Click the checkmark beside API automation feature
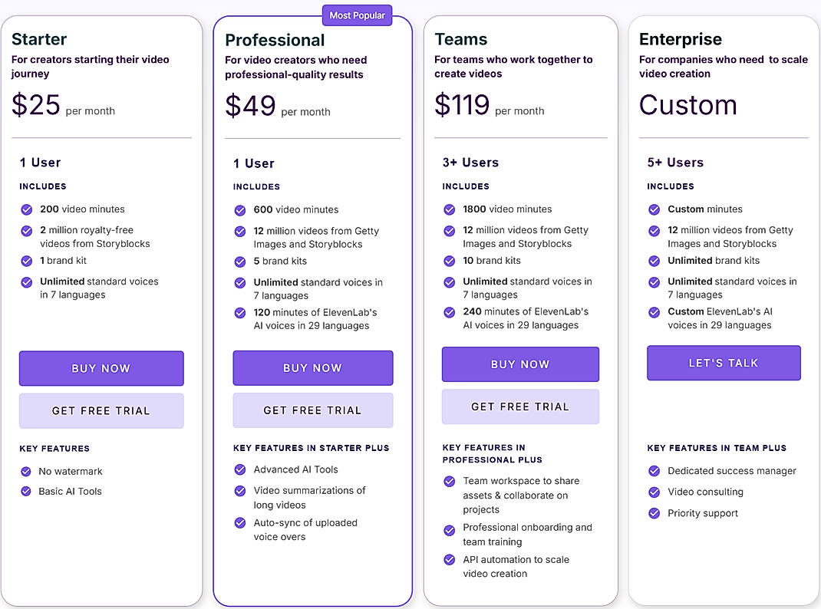This screenshot has height=609, width=821. 450,560
